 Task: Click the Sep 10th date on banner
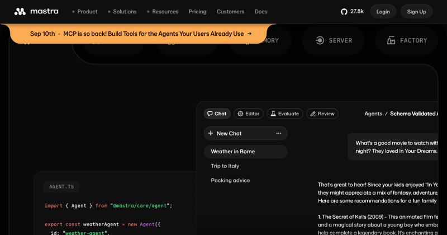pos(42,34)
